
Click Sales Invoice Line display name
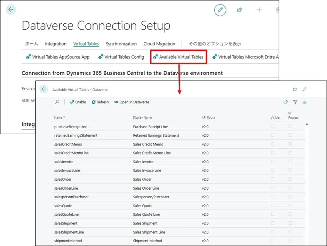147,170
